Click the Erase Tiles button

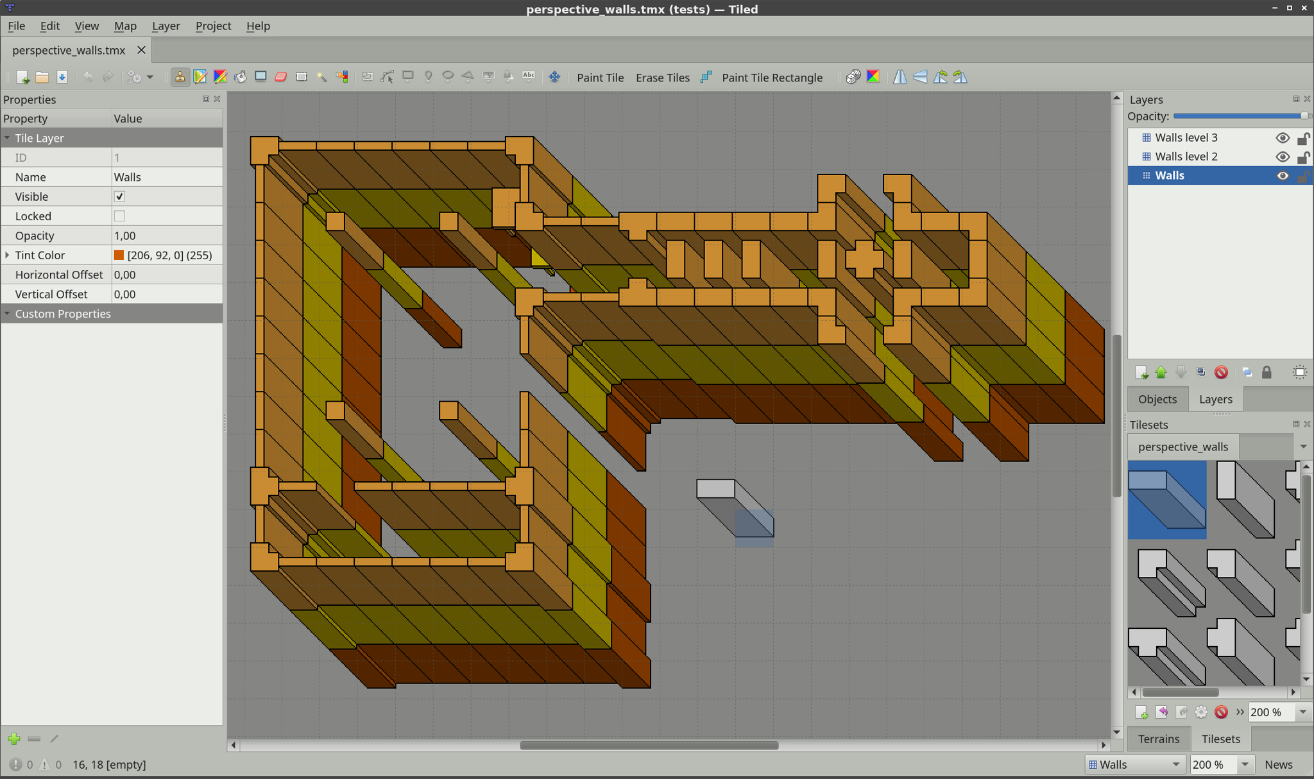click(x=663, y=78)
